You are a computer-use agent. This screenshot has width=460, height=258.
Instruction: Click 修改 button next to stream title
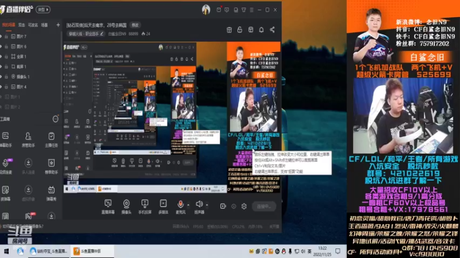135,25
